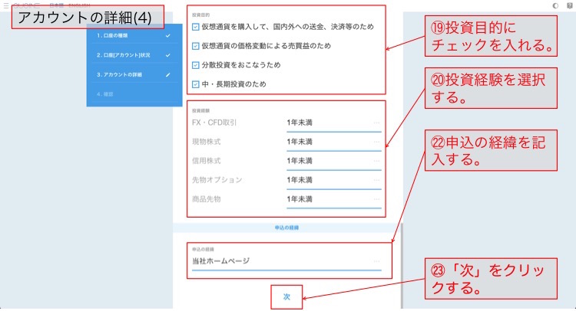This screenshot has height=311, width=576.
Task: Uncheck 分散投資をおこなうため checkbox
Action: [x=195, y=65]
